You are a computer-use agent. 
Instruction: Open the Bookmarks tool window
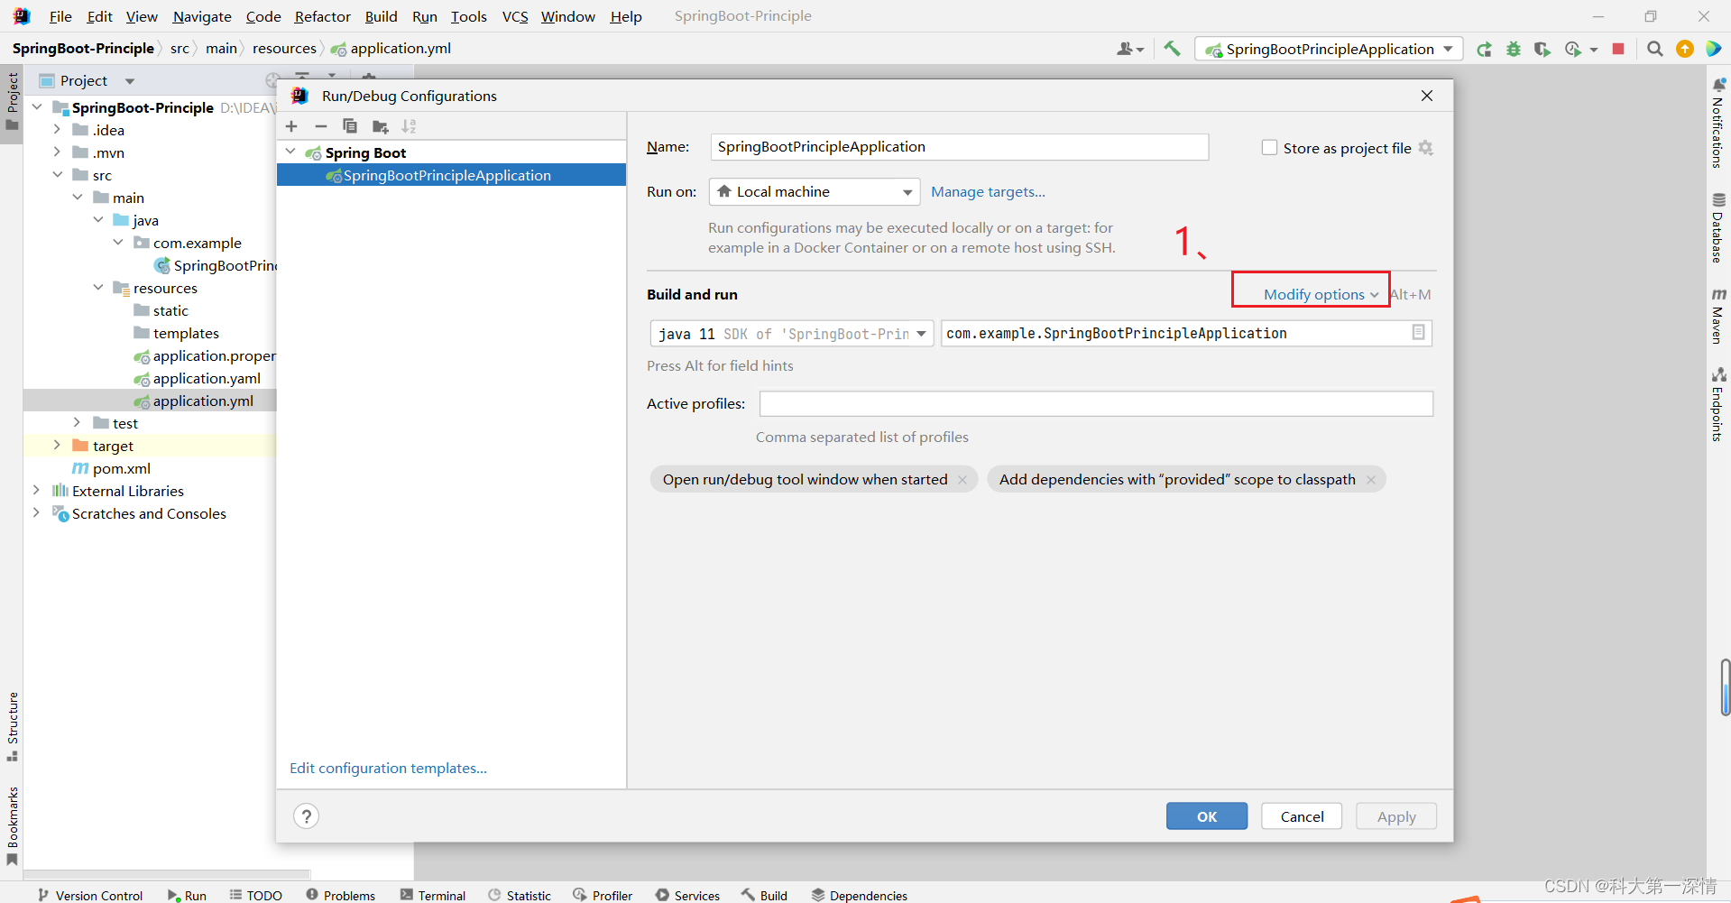[13, 825]
